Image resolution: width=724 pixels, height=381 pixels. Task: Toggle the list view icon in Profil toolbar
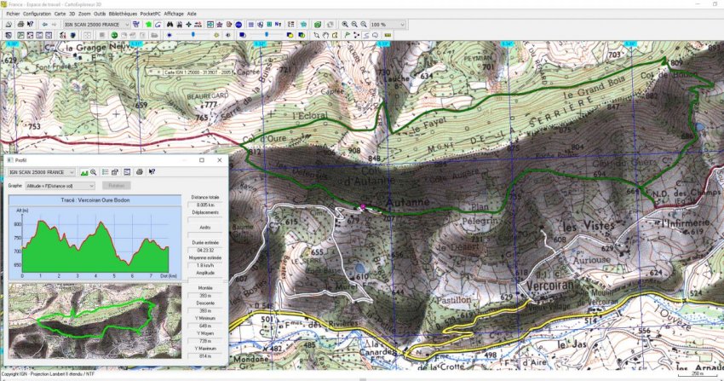[x=106, y=172]
